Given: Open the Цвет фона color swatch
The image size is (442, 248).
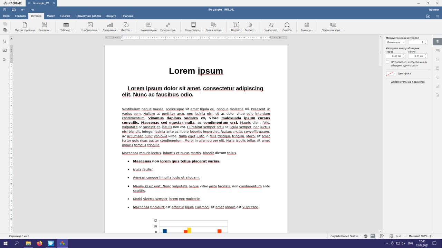Looking at the screenshot, I should (x=391, y=74).
